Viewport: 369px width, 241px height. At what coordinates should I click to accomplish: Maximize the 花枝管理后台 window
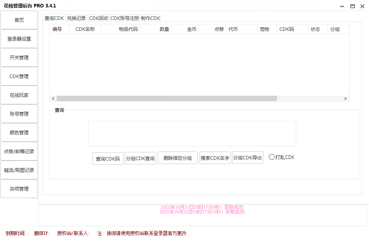click(x=352, y=6)
